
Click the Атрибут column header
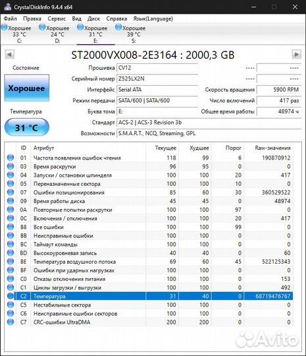(43, 148)
